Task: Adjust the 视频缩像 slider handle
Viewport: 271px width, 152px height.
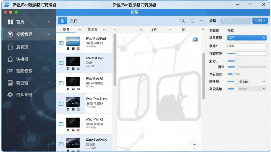Action: [237, 54]
